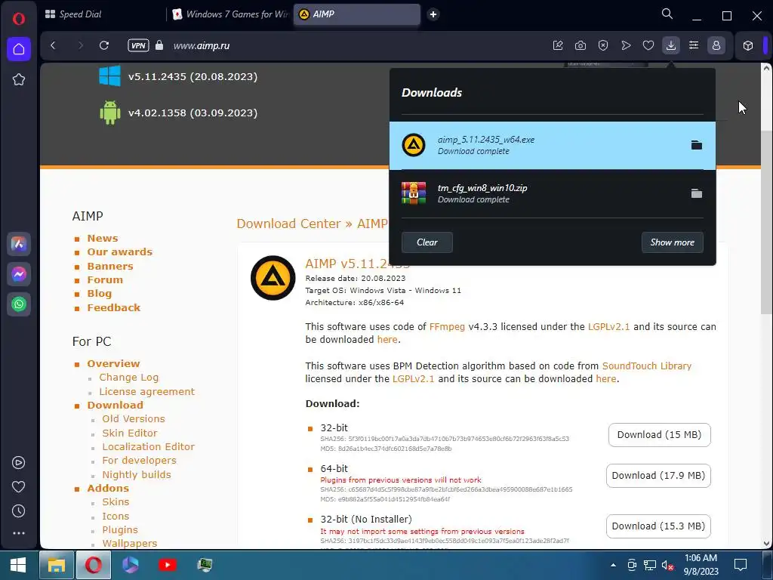Add page to bookmarks heart icon

[648, 45]
